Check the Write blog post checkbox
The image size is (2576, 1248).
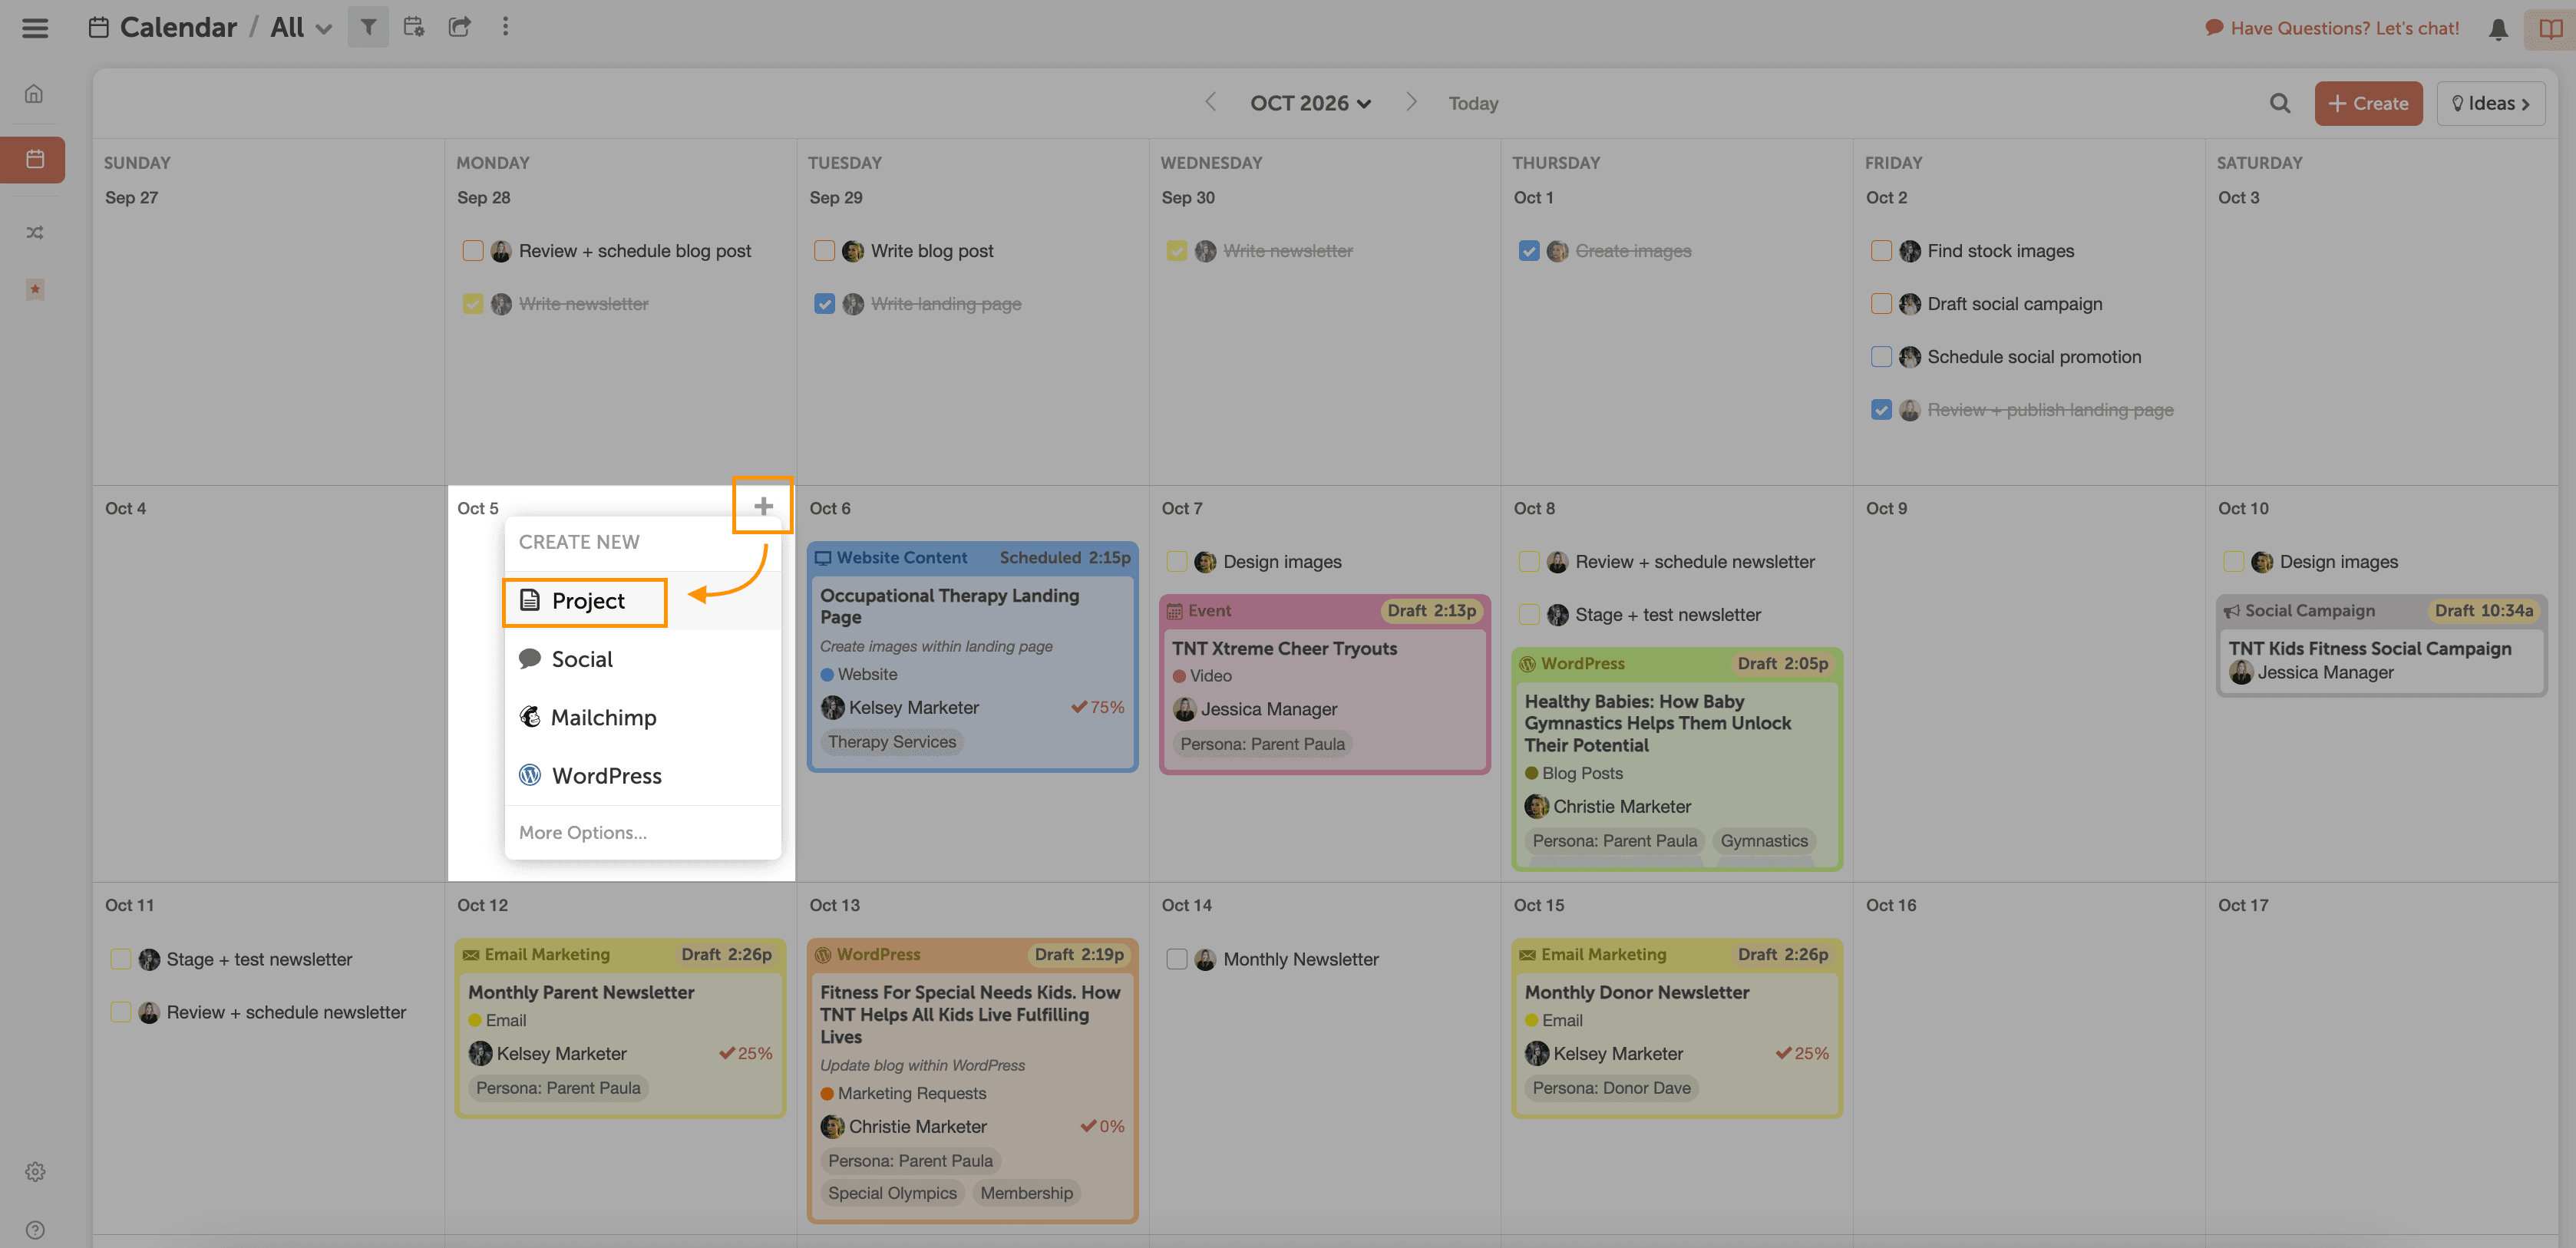pyautogui.click(x=824, y=250)
